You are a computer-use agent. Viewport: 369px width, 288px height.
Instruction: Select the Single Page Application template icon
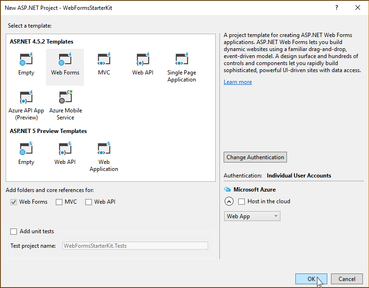[181, 59]
